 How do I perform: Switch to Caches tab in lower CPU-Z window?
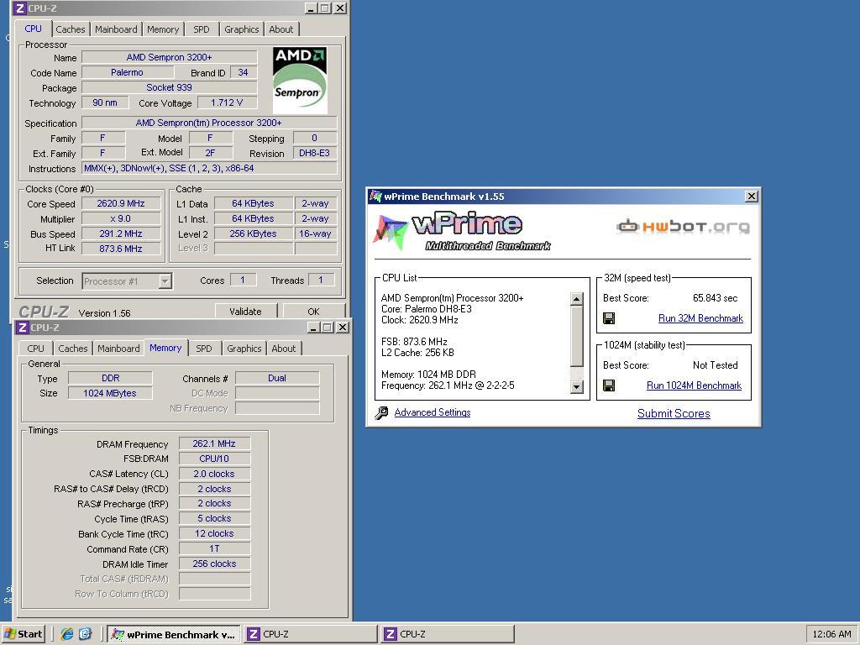pyautogui.click(x=72, y=349)
